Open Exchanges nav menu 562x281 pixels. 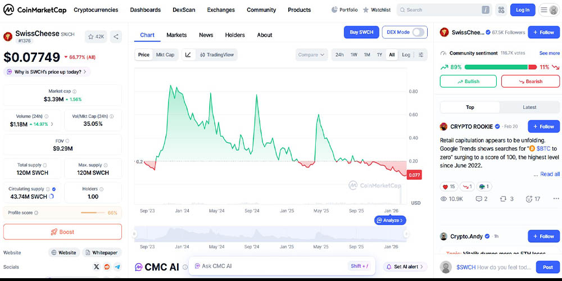click(221, 10)
